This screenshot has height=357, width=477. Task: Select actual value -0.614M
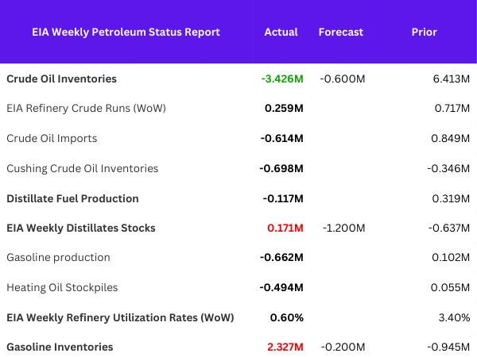281,138
